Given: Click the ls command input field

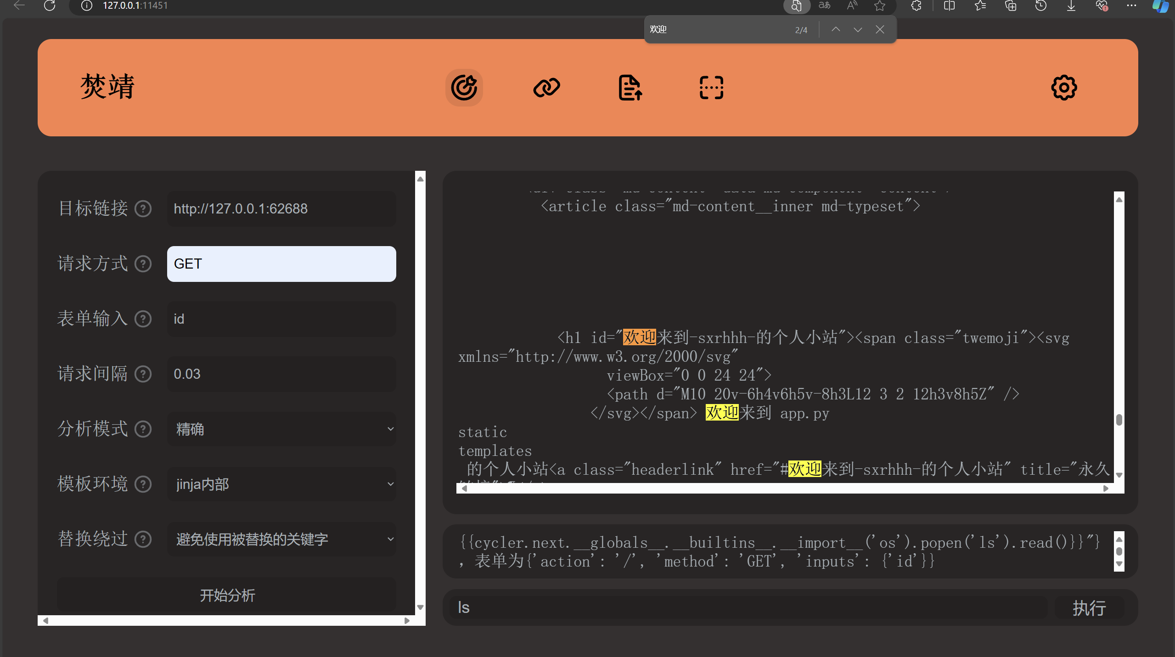Looking at the screenshot, I should (x=748, y=607).
